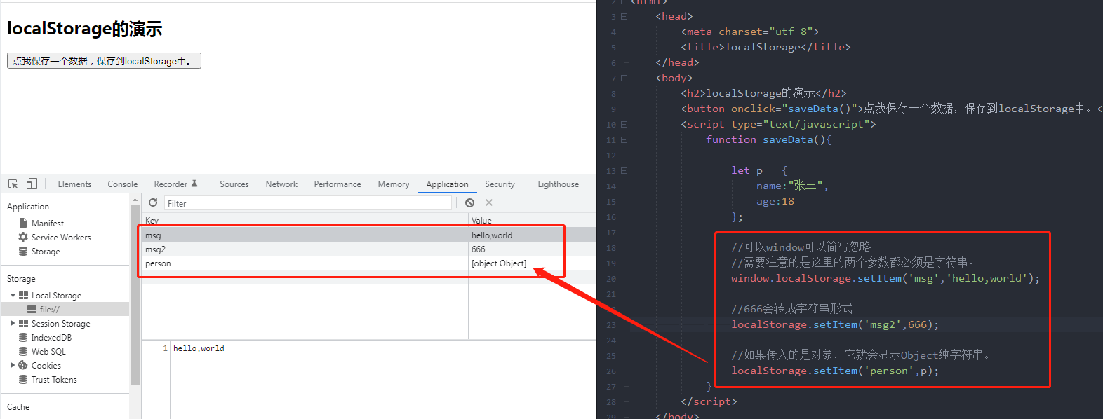The width and height of the screenshot is (1103, 419).
Task: Click the Web SQL database icon
Action: pyautogui.click(x=23, y=351)
